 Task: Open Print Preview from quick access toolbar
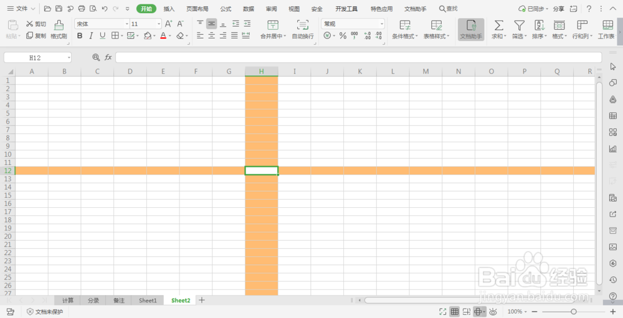click(93, 9)
